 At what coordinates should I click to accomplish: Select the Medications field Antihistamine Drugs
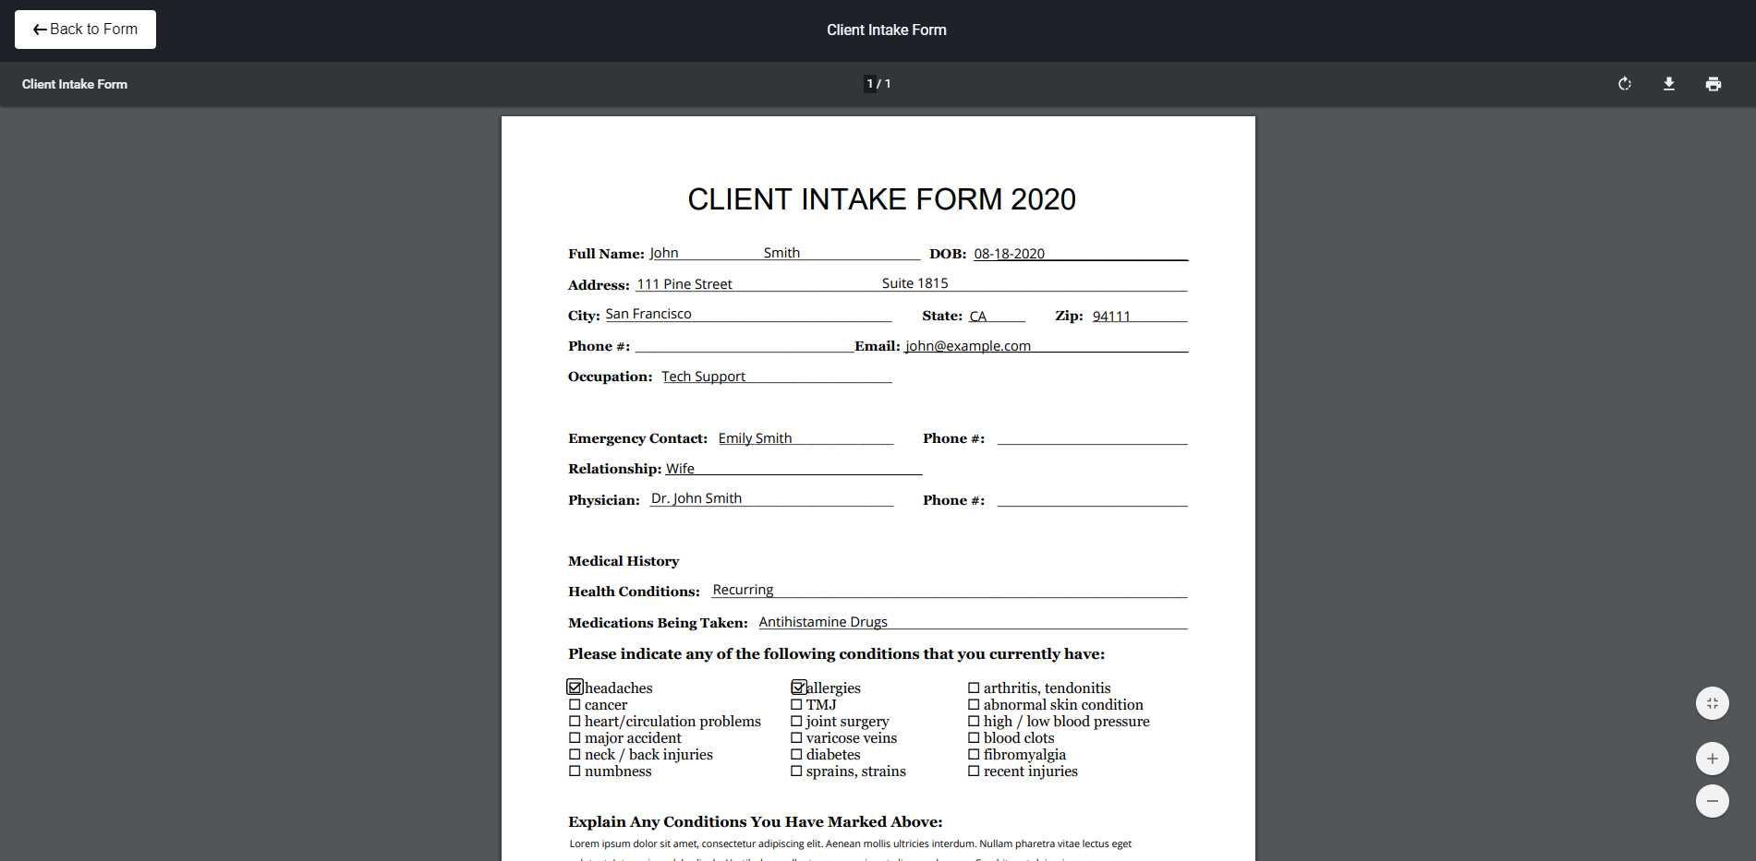coord(971,622)
